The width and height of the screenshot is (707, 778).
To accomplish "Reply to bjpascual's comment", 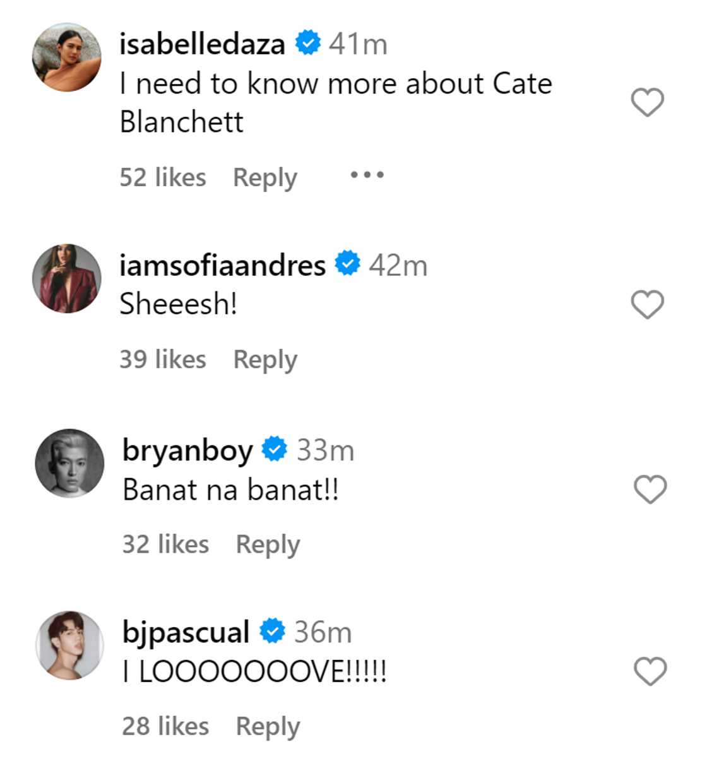I will click(268, 726).
